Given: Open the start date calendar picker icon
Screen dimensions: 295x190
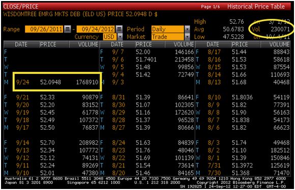Looking at the screenshot, I should tap(67, 29).
